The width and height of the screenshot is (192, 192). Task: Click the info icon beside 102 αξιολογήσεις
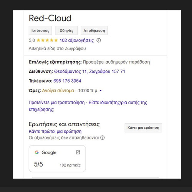(x=99, y=40)
